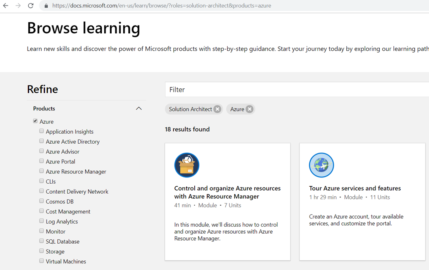
Task: Tick the Virtual Machines checkbox
Action: coord(42,261)
